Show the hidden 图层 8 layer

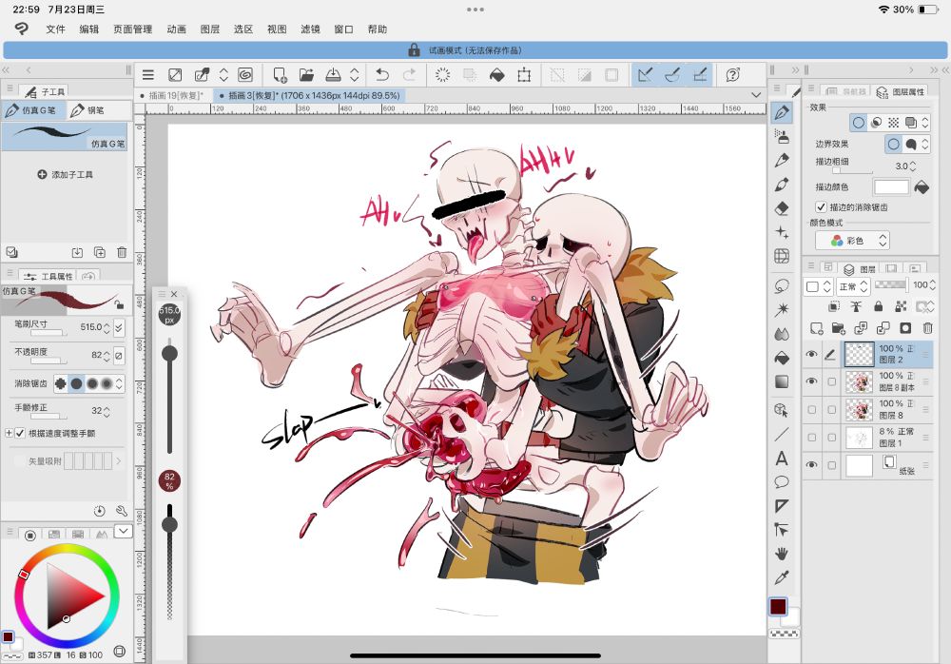point(811,410)
